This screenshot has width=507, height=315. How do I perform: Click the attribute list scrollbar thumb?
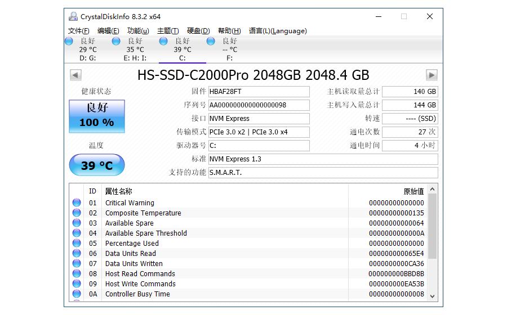tap(432, 226)
